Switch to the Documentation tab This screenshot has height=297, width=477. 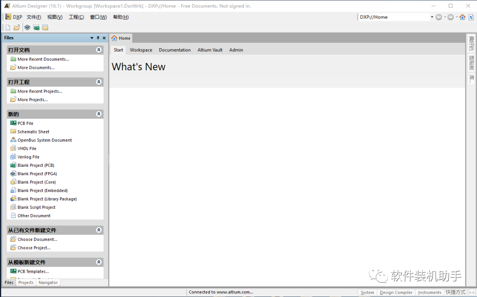click(174, 50)
